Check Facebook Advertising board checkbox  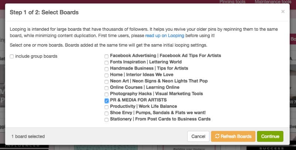point(107,56)
